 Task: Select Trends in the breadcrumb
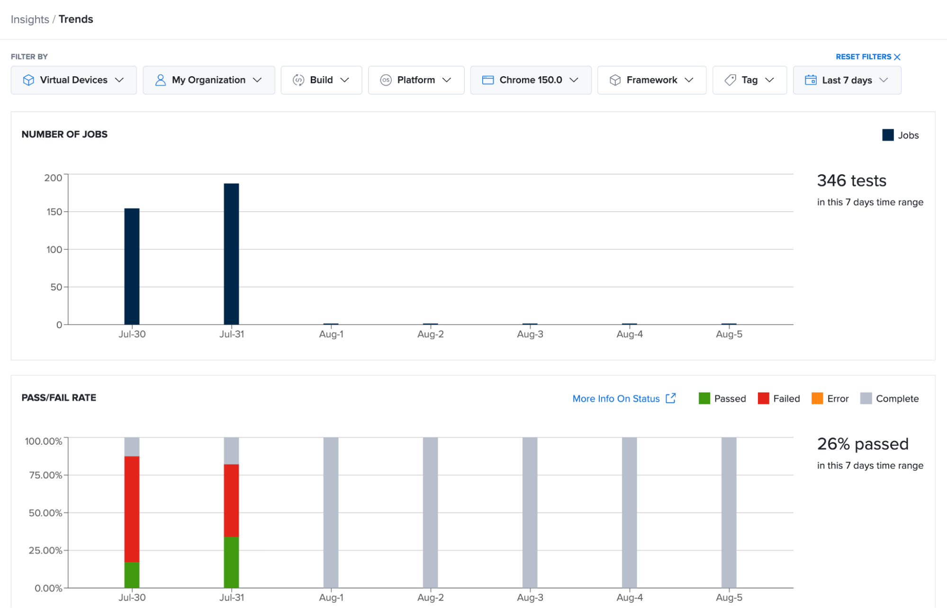click(76, 19)
